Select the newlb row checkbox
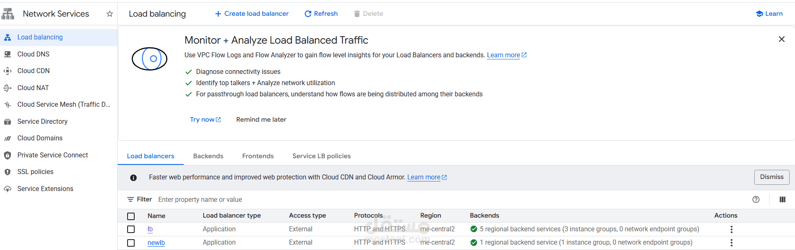Image resolution: width=795 pixels, height=250 pixels. 131,243
